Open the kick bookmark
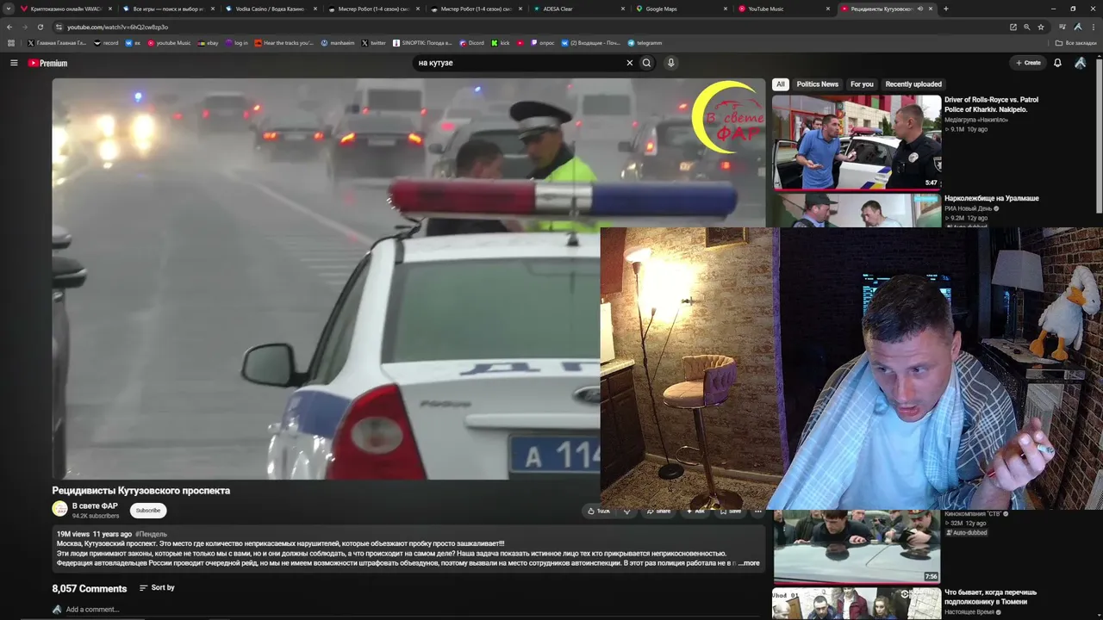 click(501, 43)
